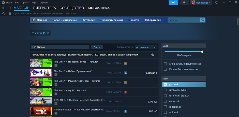The height and width of the screenshot is (117, 239).
Task: Open the Друзья menu
Action: pyautogui.click(x=25, y=3)
